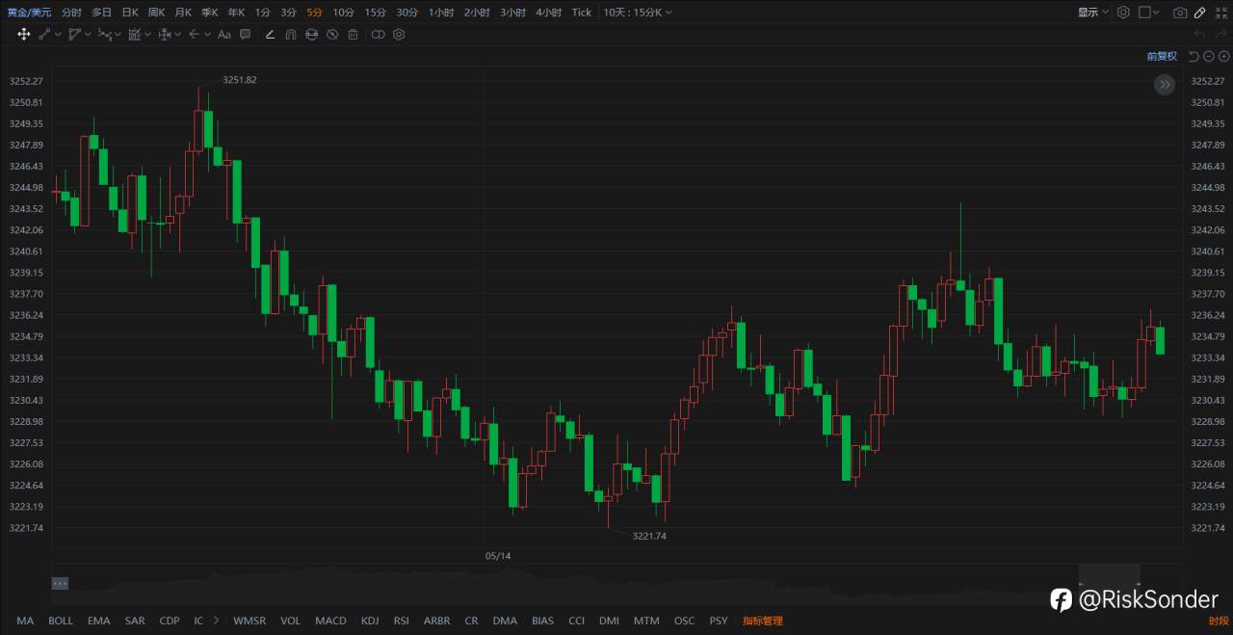
Task: Expand arrow marker tool dropdown arrow
Action: [207, 35]
